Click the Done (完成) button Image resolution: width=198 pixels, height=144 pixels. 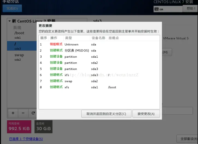[12, 8]
